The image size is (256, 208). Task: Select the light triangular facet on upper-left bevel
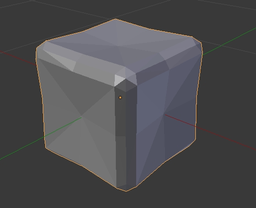pos(61,60)
